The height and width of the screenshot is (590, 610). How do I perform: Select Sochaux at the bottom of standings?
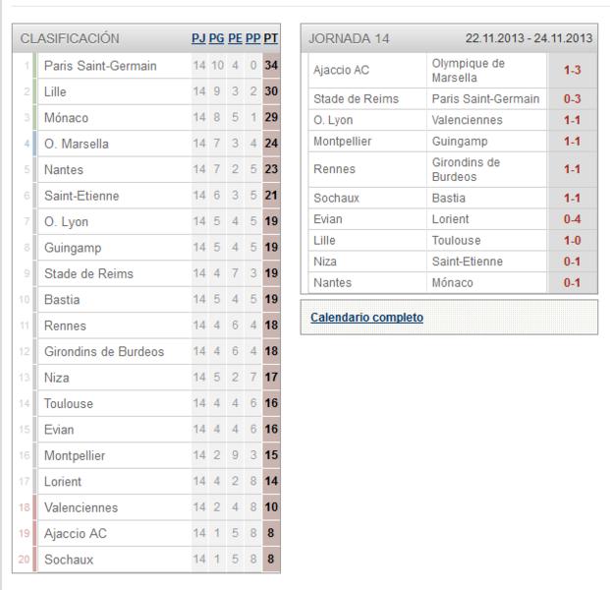[69, 560]
